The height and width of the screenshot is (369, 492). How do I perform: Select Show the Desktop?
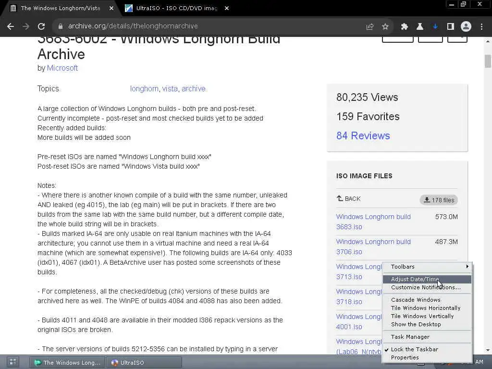click(x=427, y=324)
